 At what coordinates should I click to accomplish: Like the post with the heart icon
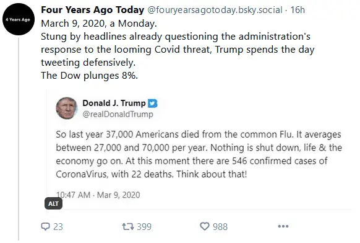pos(205,226)
